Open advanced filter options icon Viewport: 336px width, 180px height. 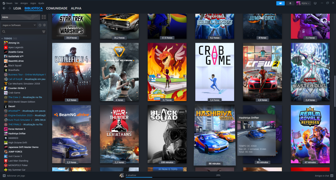click(x=44, y=32)
